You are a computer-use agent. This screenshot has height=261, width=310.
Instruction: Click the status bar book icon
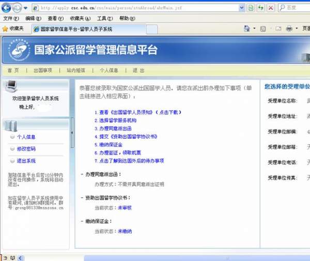(x=12, y=258)
